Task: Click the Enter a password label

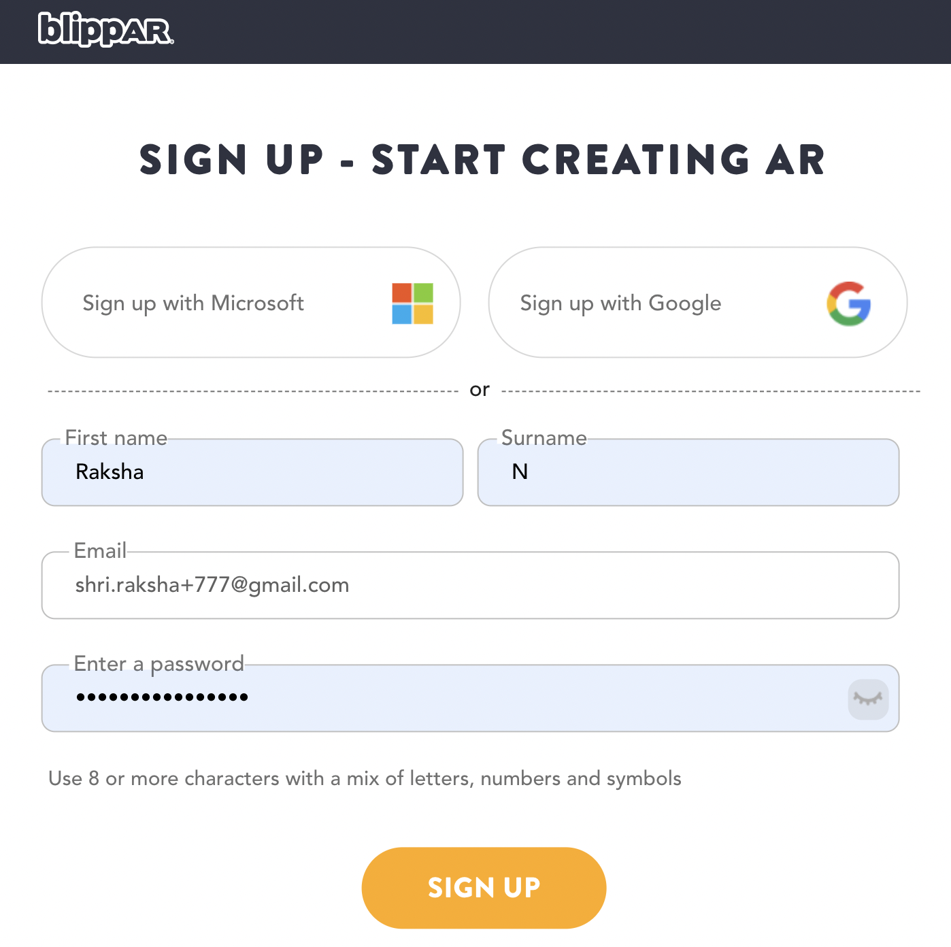Action: [x=158, y=664]
